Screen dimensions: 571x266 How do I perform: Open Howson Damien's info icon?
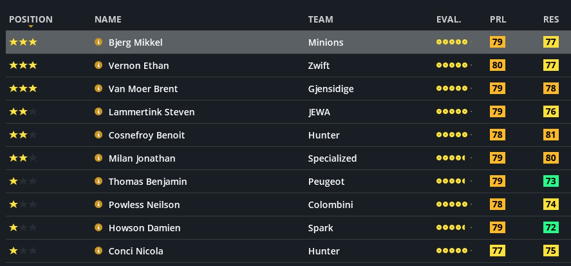pos(98,228)
